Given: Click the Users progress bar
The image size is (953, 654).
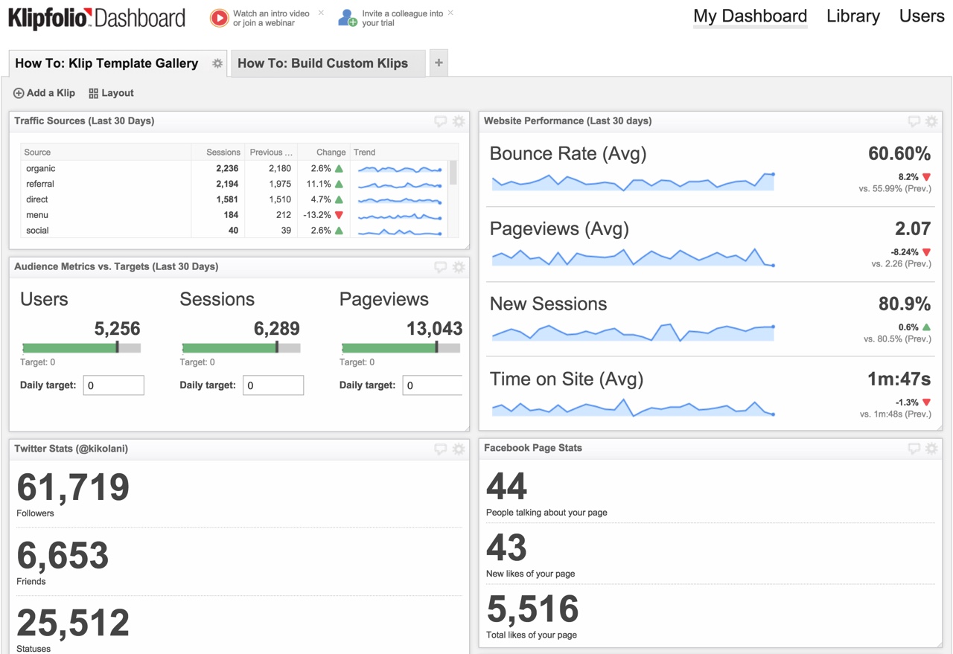Looking at the screenshot, I should click(x=81, y=347).
